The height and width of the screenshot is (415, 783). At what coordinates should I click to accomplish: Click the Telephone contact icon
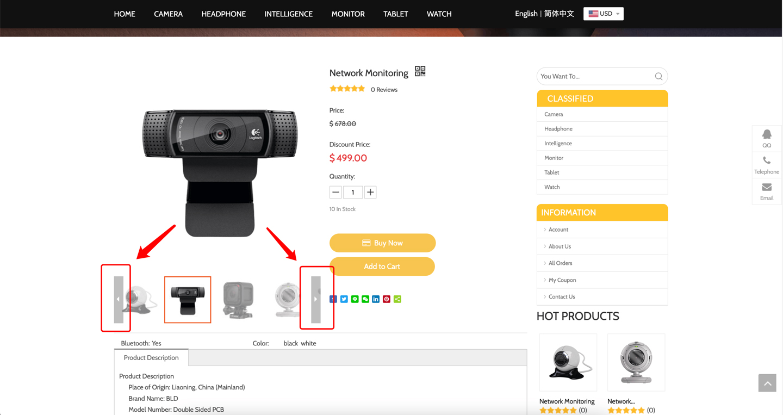click(767, 164)
